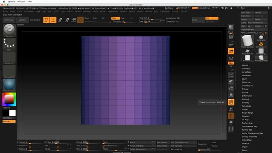The width and height of the screenshot is (272, 153).
Task: Select the Sphere3D tool thumbnail
Action: pos(261,38)
